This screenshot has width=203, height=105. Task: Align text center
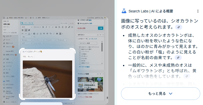pyautogui.click(x=63, y=27)
